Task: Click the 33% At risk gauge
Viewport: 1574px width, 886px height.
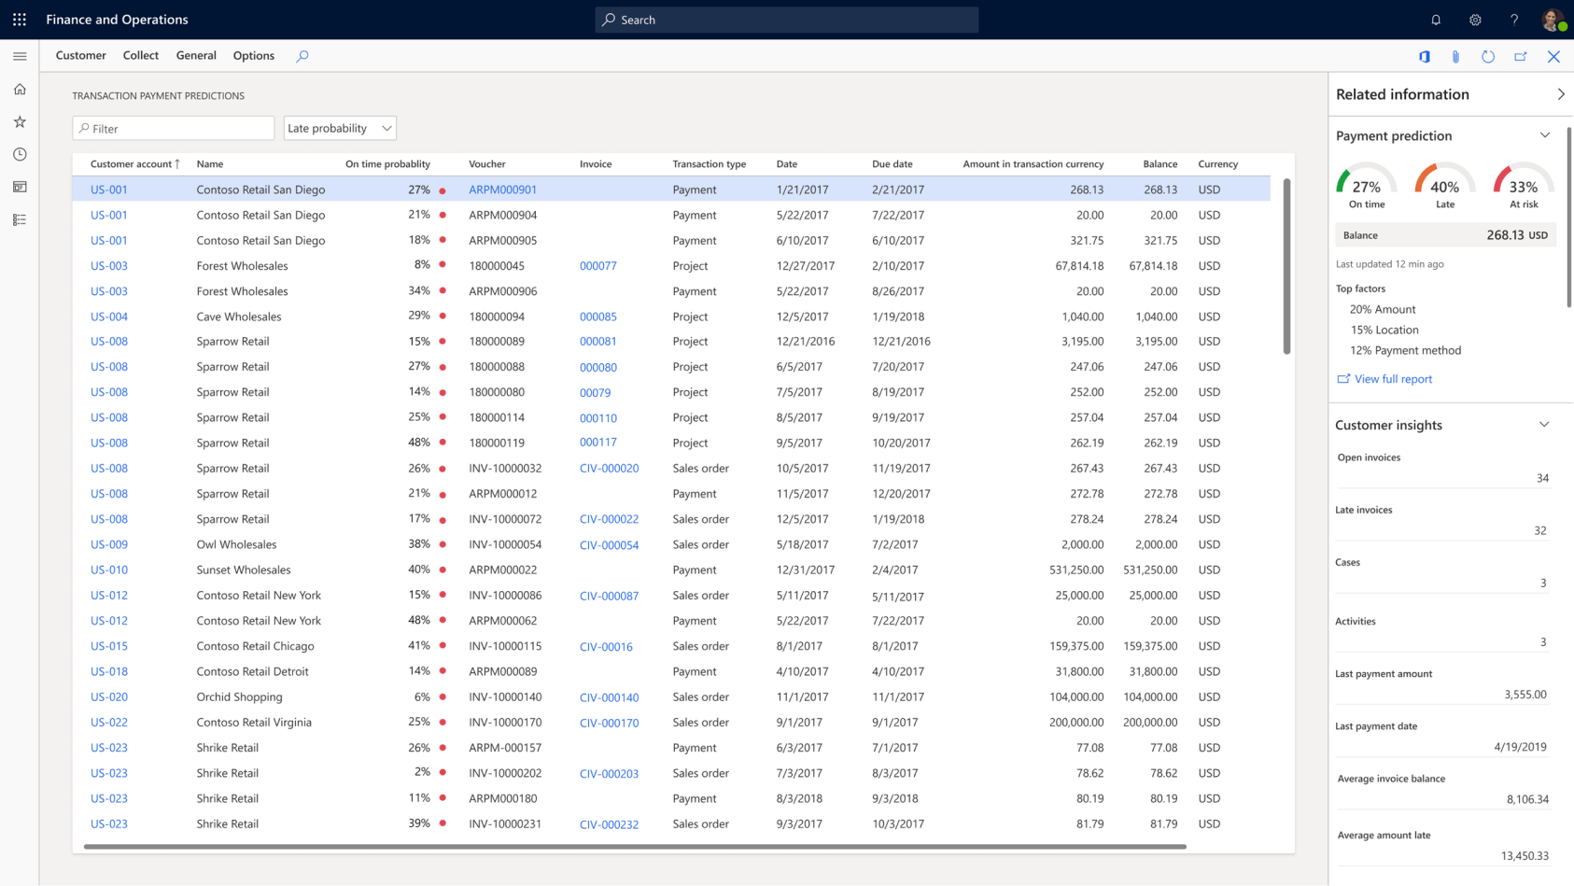Action: (x=1524, y=185)
